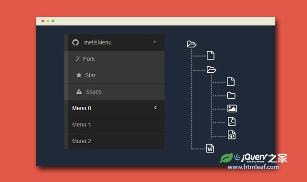This screenshot has width=307, height=182.
Task: Select the code file icon in tree
Action: tap(232, 135)
